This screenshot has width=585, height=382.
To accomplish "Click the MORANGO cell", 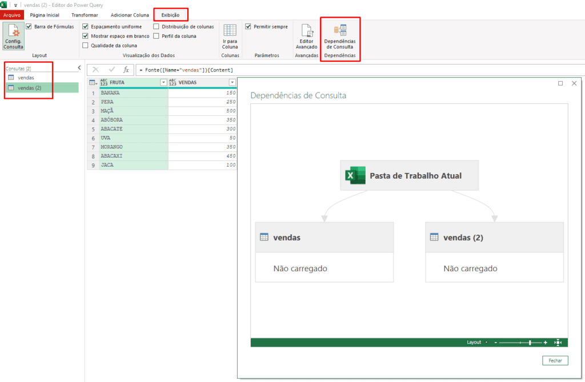I will 134,147.
